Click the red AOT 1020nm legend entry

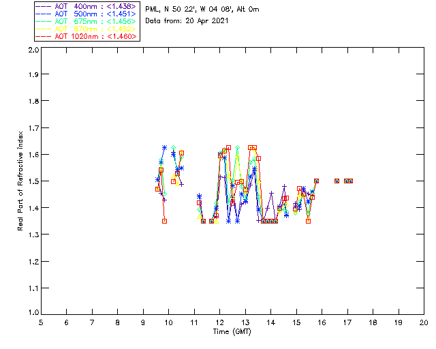pyautogui.click(x=87, y=36)
